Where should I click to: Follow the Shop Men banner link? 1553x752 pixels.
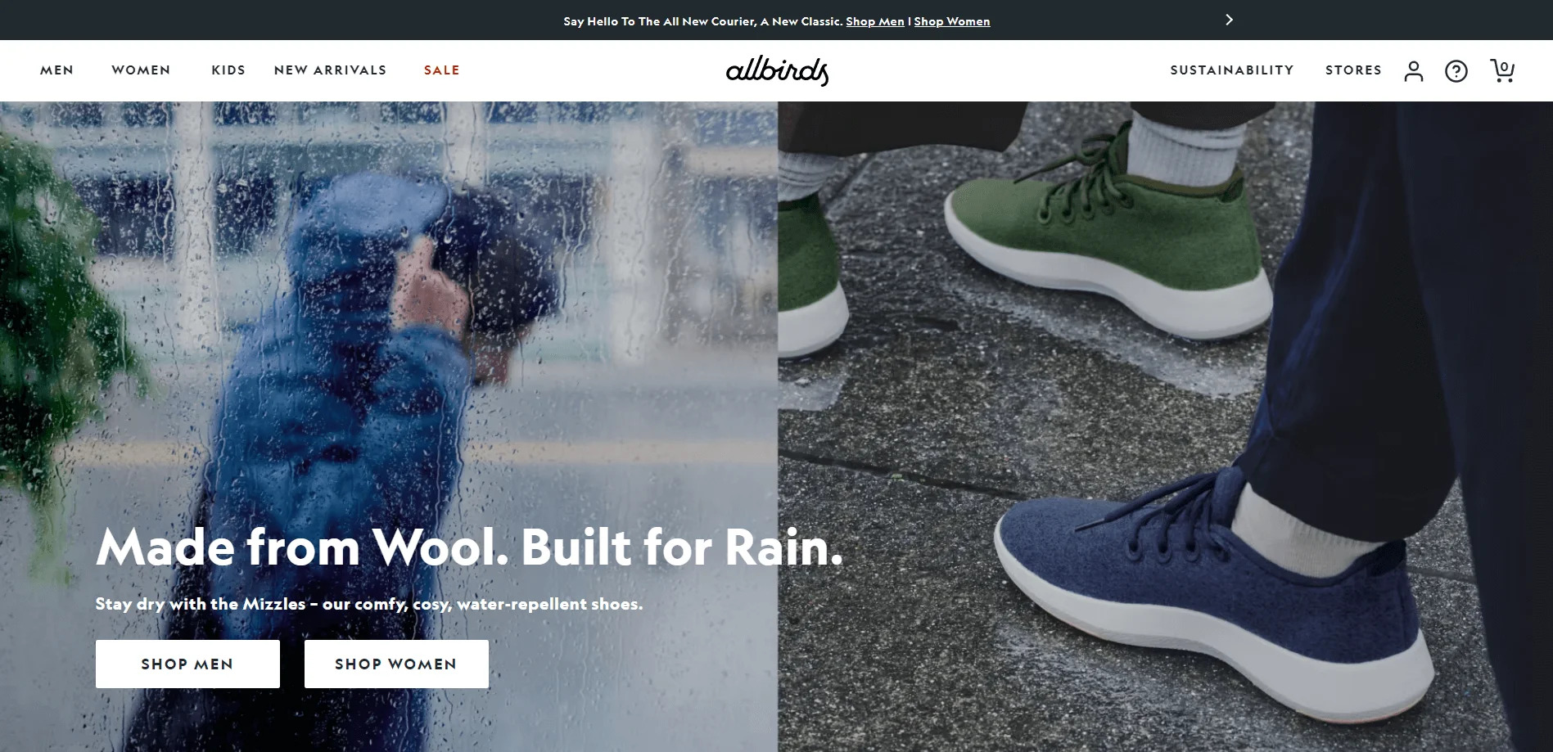pyautogui.click(x=875, y=21)
